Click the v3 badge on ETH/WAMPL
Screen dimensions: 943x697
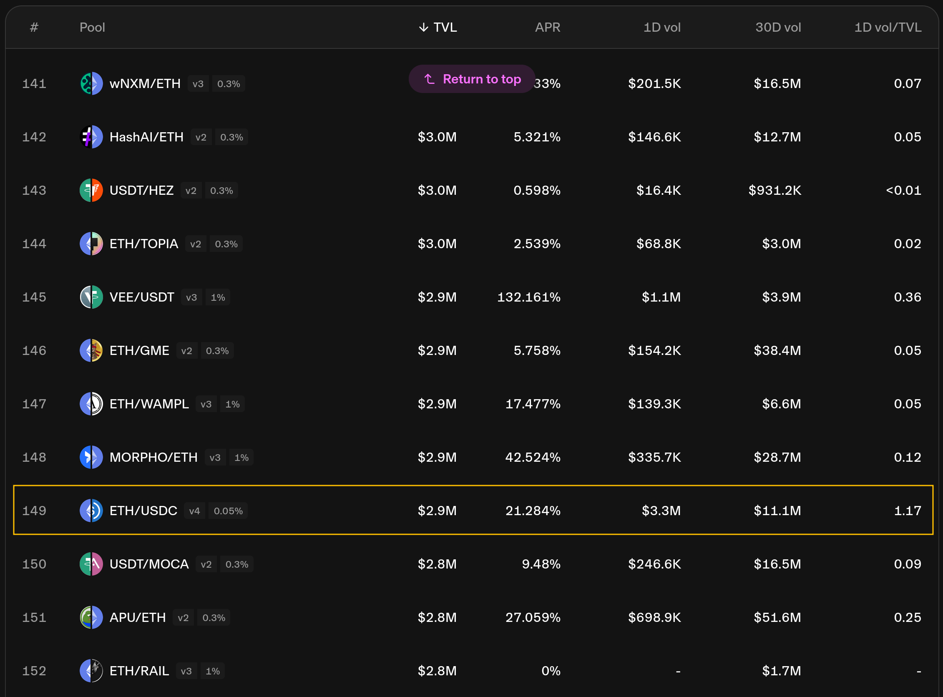pyautogui.click(x=206, y=404)
